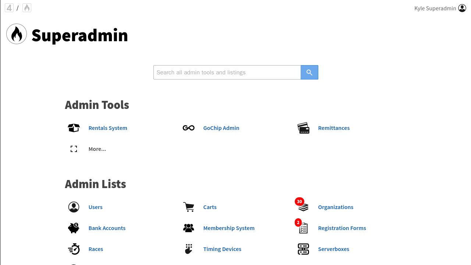471x265 pixels.
Task: Click the GoChip Admin infinity icon
Action: click(188, 128)
